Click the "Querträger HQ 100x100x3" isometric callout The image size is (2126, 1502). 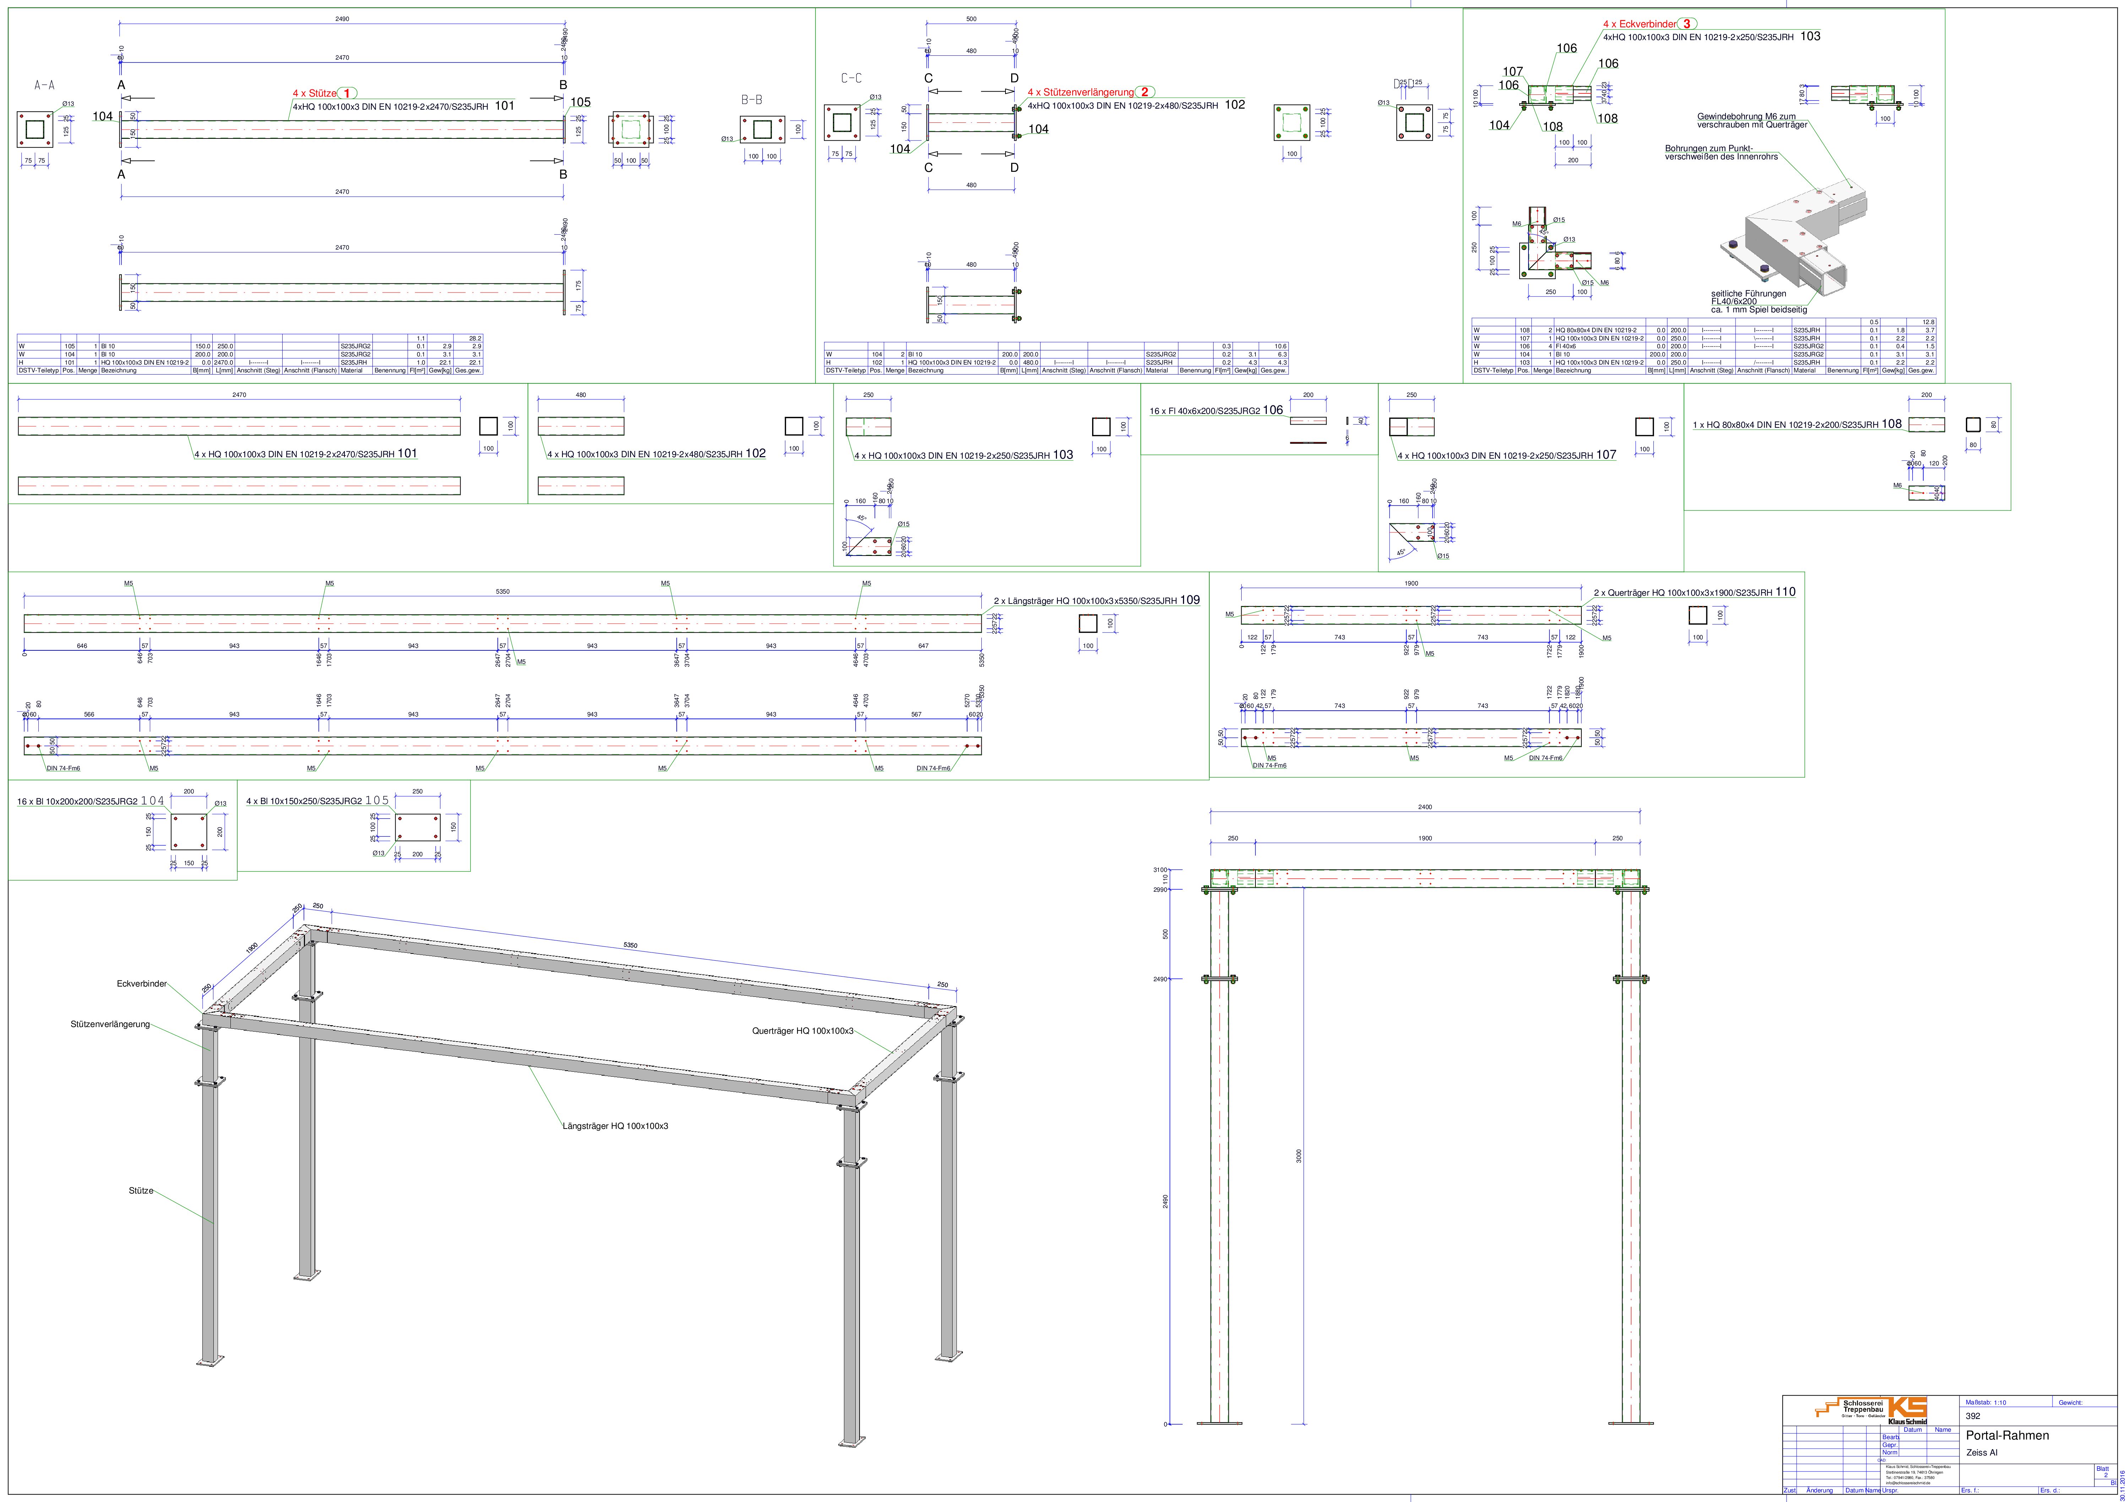tap(803, 1031)
